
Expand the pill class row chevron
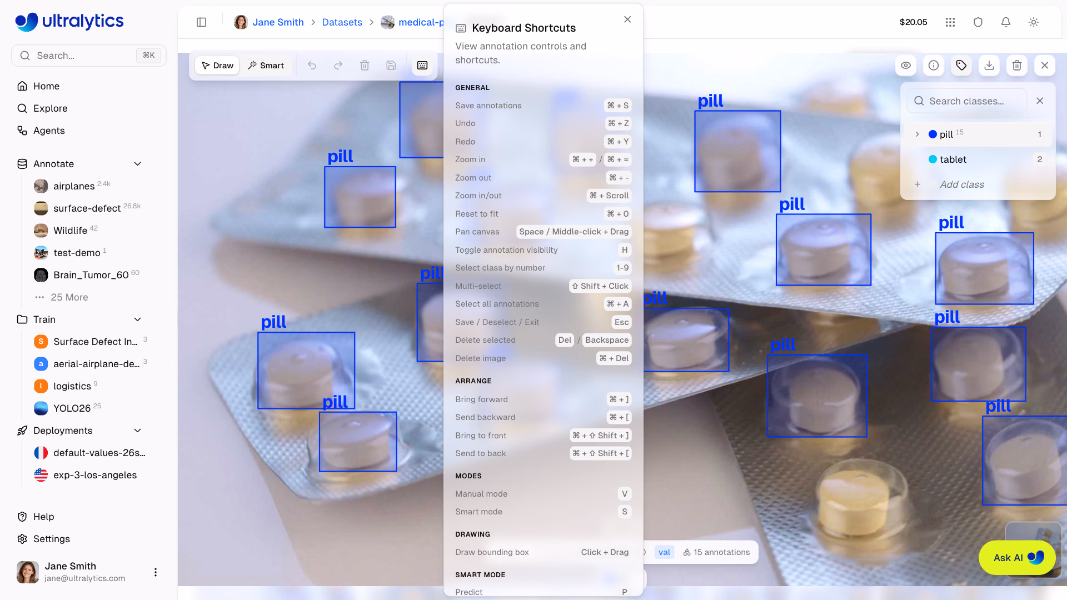918,134
